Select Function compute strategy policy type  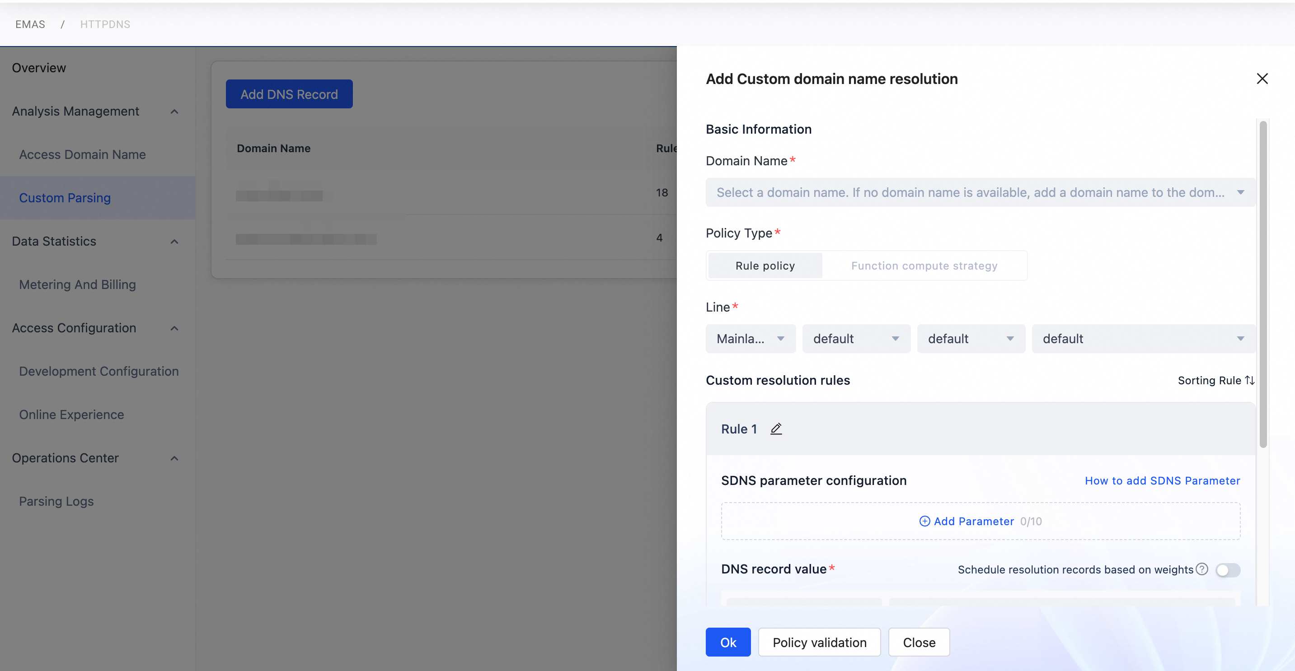[924, 266]
